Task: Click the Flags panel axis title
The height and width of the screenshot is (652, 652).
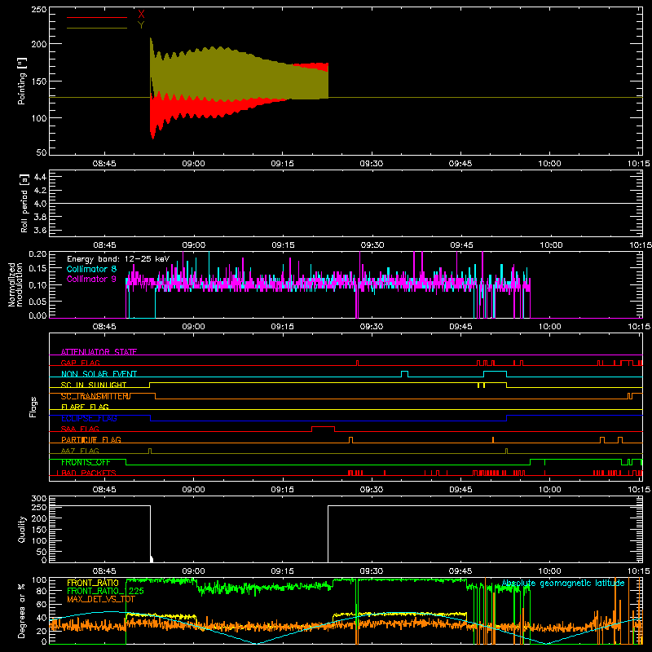Action: (x=33, y=407)
